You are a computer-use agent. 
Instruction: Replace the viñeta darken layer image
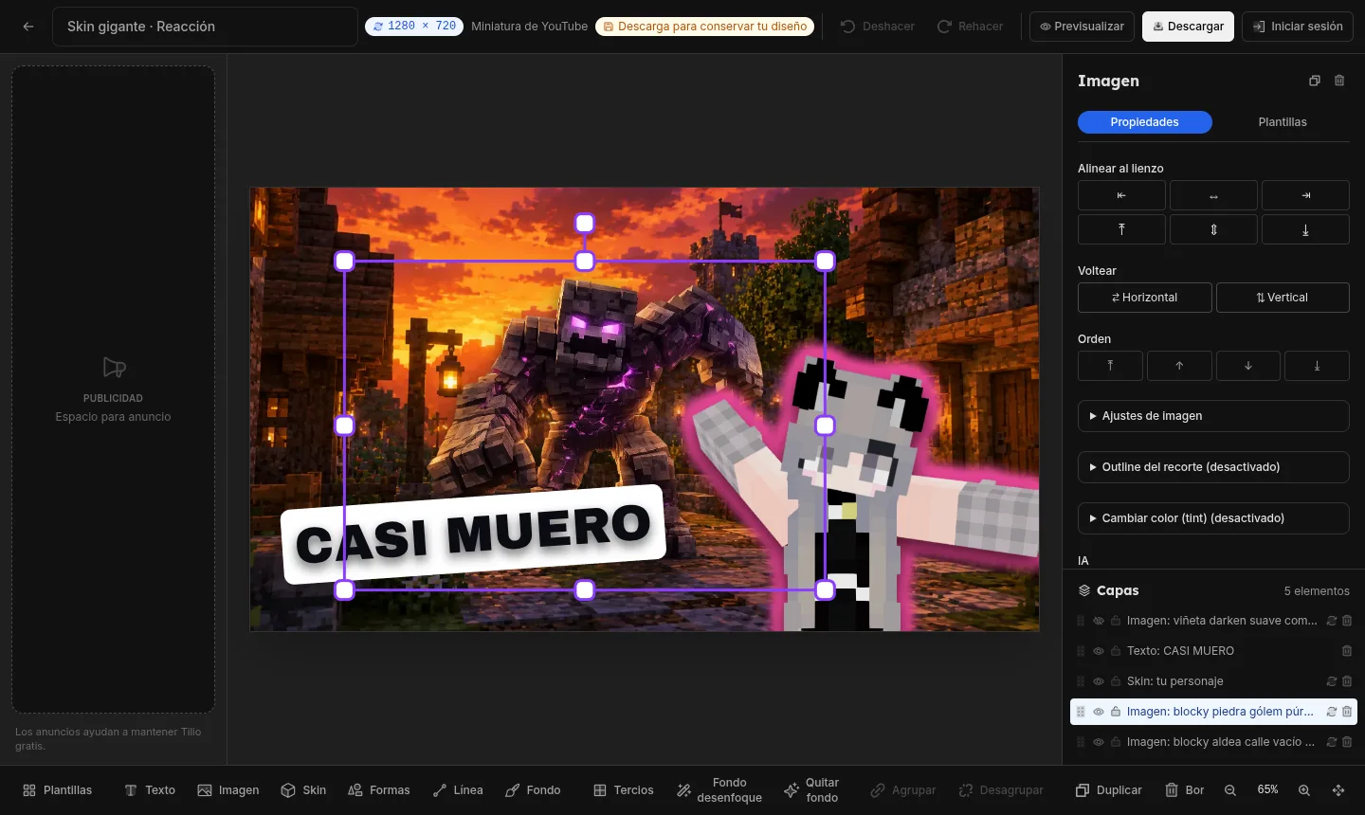click(x=1332, y=621)
